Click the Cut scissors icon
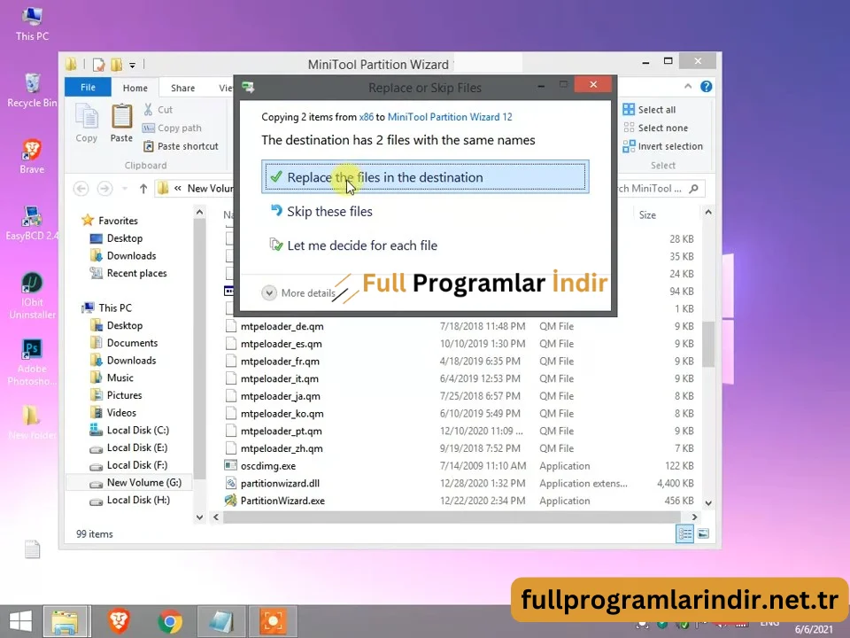The width and height of the screenshot is (850, 638). click(149, 110)
